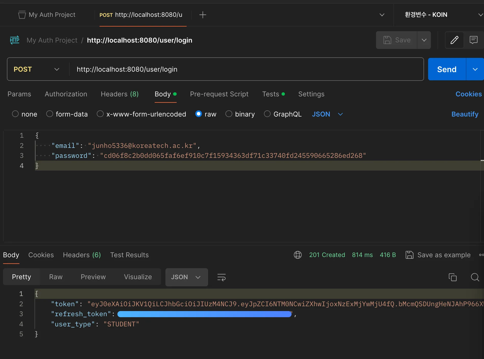Viewport: 484px width, 359px height.
Task: Search the response with magnifier icon
Action: (x=475, y=277)
